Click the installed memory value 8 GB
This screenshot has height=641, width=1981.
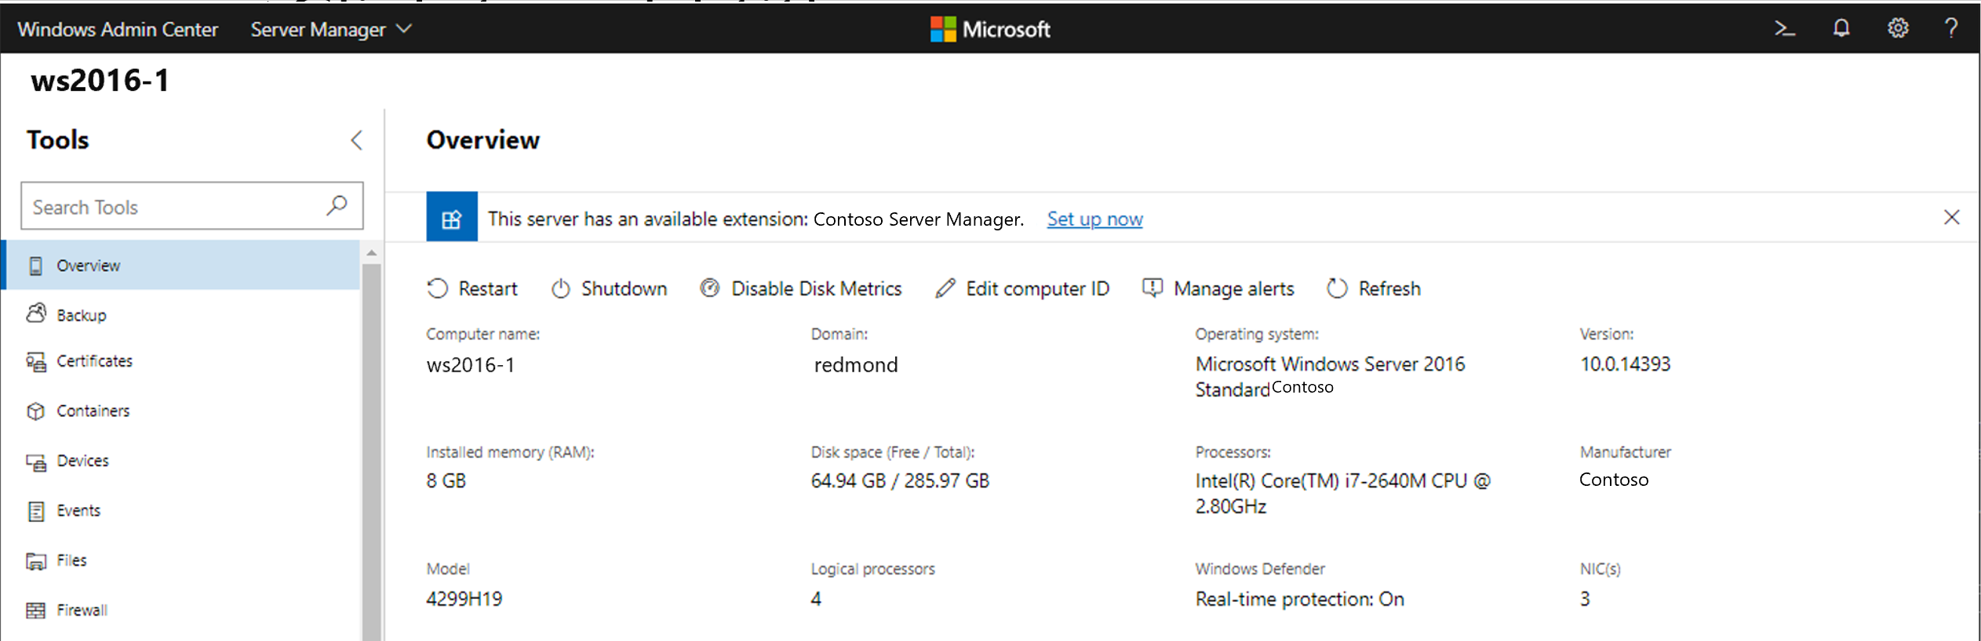pos(446,481)
